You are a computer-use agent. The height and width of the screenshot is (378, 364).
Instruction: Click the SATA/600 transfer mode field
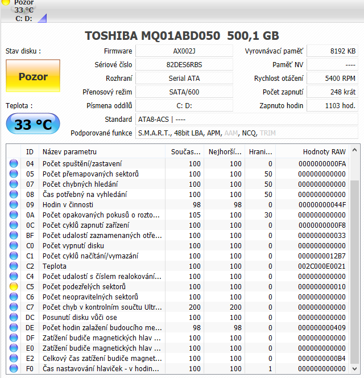[x=184, y=92]
